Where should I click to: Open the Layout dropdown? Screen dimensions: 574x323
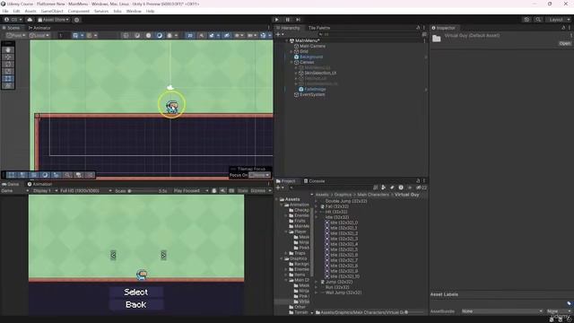(x=559, y=20)
